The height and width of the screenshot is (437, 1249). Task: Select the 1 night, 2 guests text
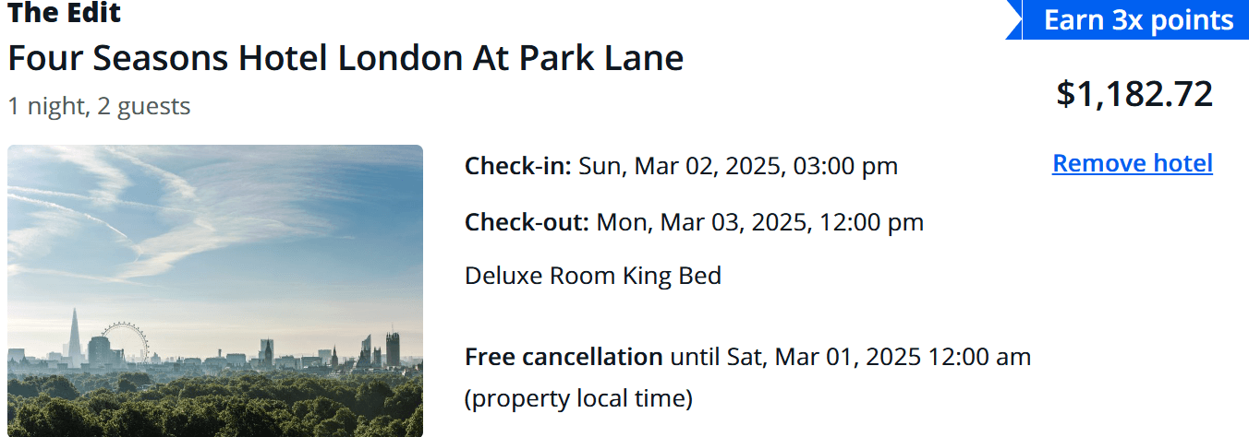tap(99, 106)
